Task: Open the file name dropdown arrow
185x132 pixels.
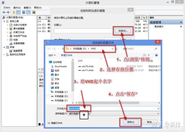Action: [x=158, y=109]
